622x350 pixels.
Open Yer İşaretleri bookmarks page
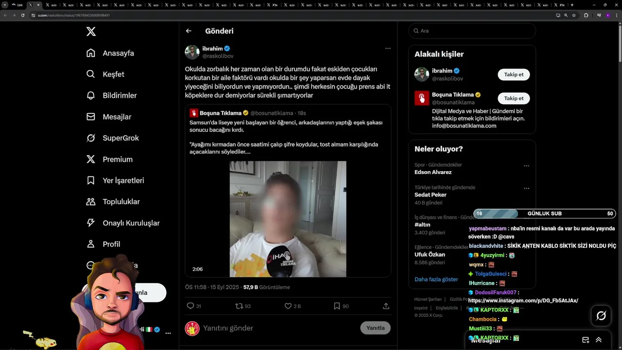[x=115, y=180]
